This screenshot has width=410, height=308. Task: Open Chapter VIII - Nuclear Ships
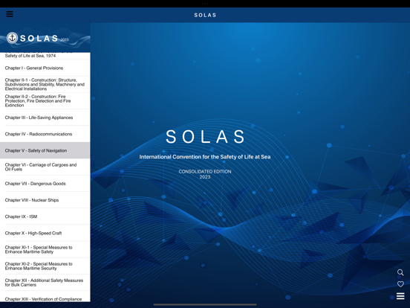coord(45,200)
